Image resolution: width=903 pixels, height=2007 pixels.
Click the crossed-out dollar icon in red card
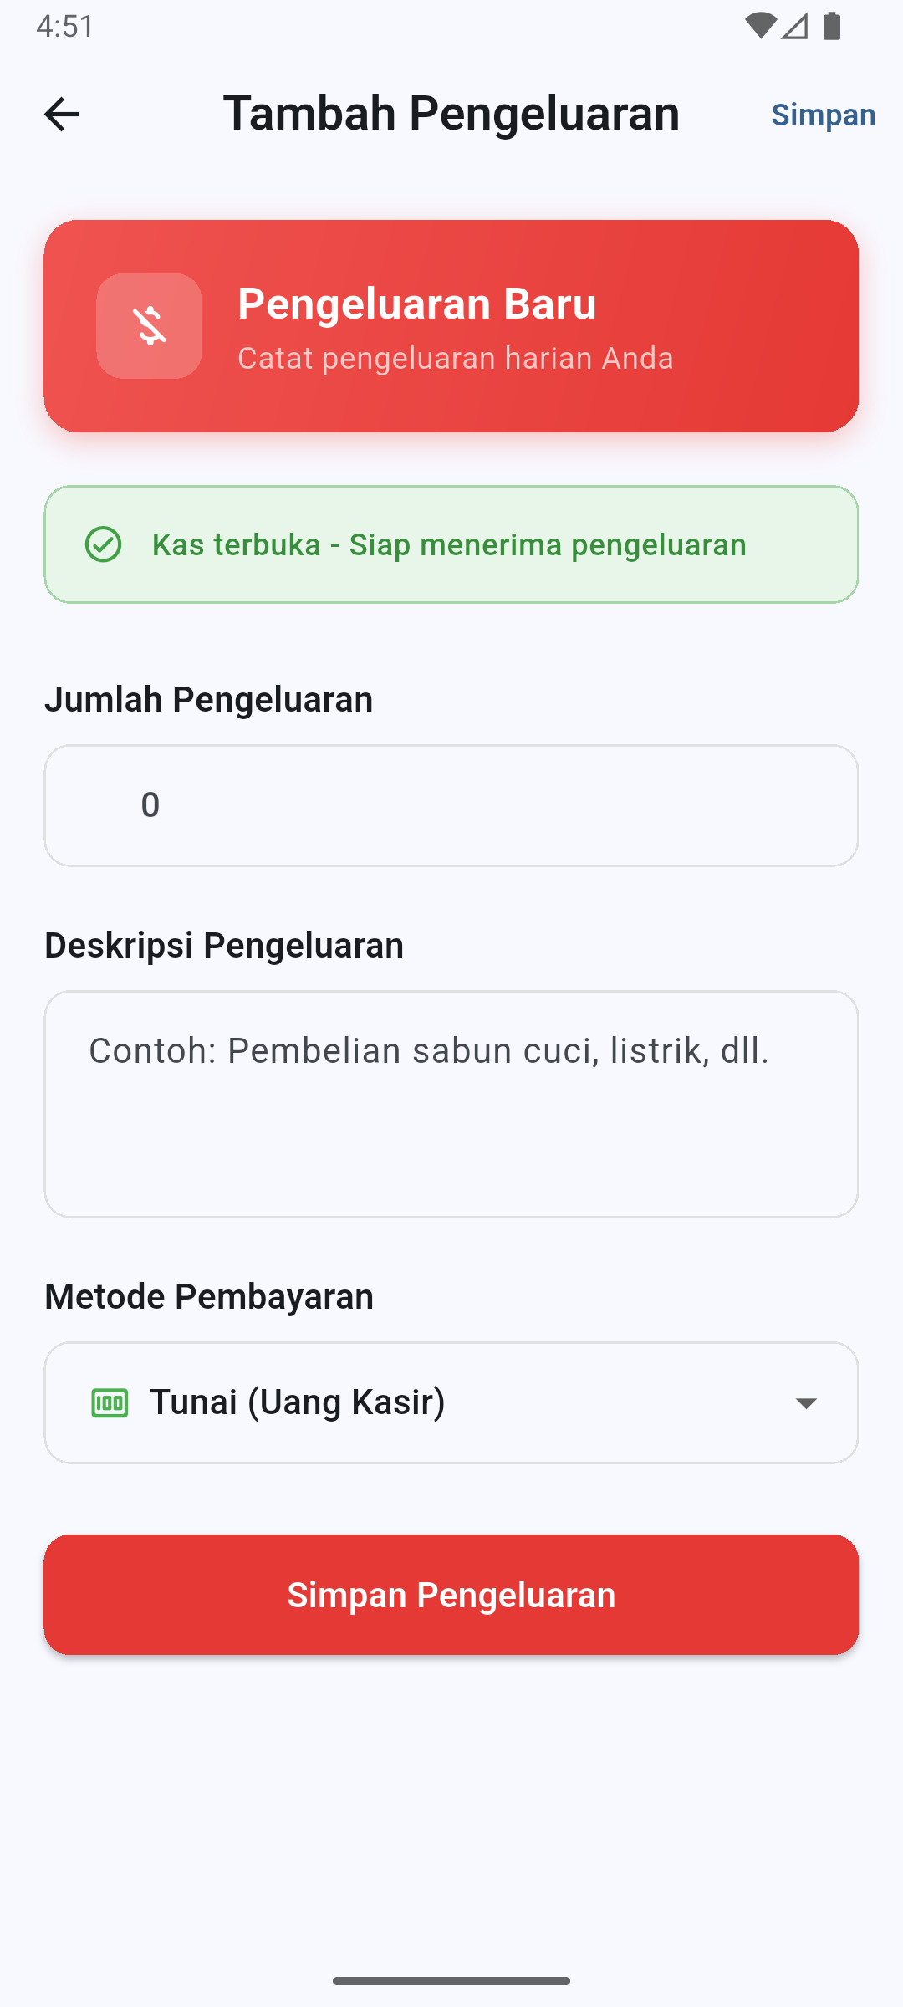149,326
